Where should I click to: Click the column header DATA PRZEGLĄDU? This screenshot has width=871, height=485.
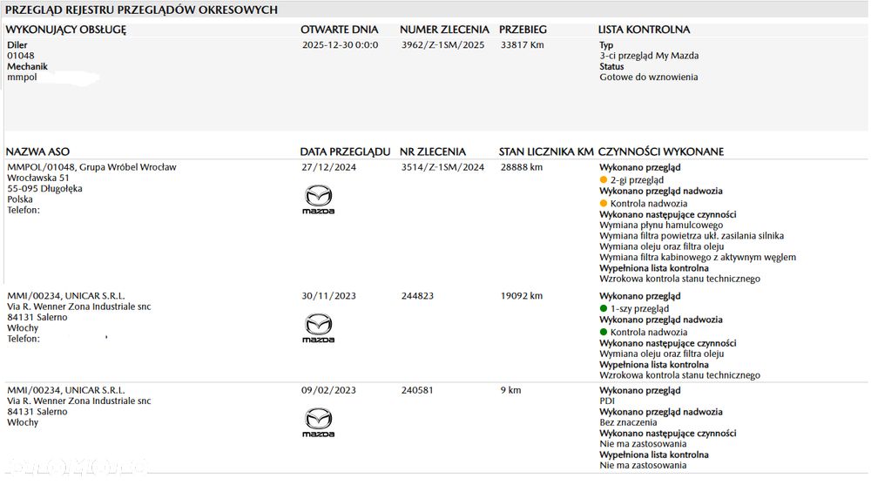pyautogui.click(x=345, y=152)
